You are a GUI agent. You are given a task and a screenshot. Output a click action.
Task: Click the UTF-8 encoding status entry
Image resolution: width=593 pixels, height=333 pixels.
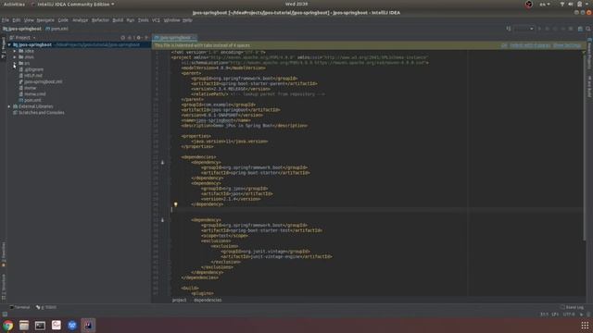(569, 314)
